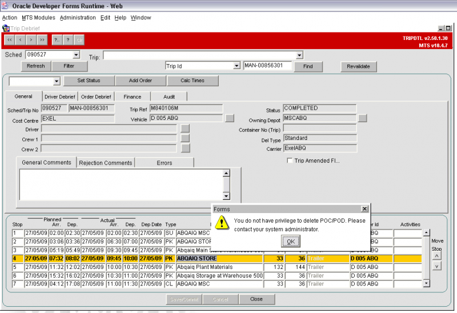This screenshot has width=457, height=313.
Task: Select the General Comments tab
Action: click(46, 162)
